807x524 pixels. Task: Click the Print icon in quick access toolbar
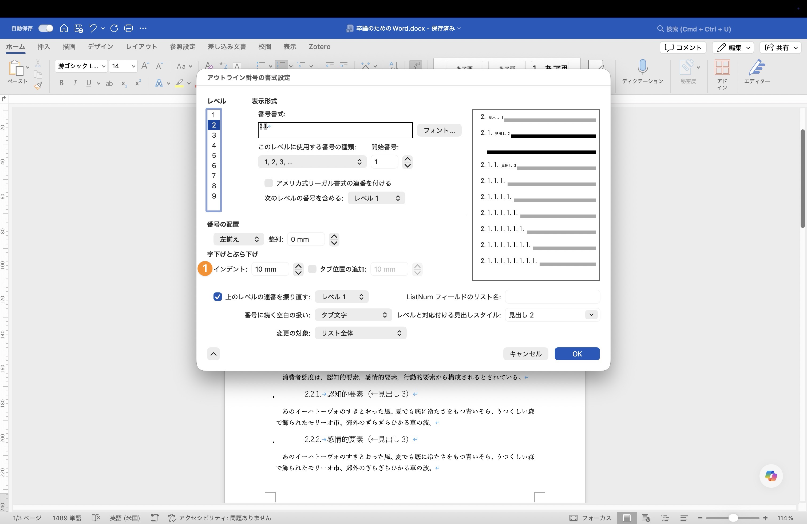pyautogui.click(x=129, y=28)
